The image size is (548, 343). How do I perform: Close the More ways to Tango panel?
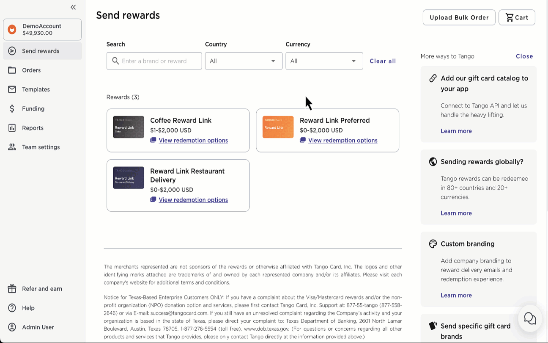tap(524, 56)
